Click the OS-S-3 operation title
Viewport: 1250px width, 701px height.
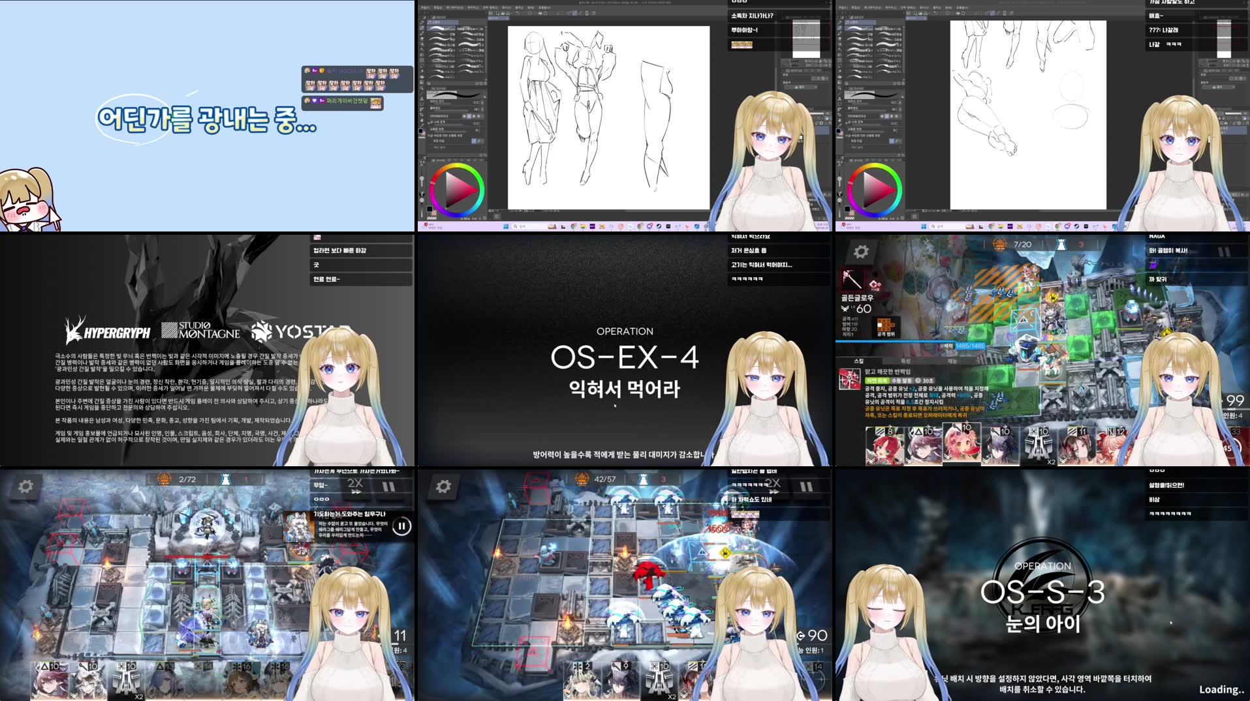coord(1042,592)
